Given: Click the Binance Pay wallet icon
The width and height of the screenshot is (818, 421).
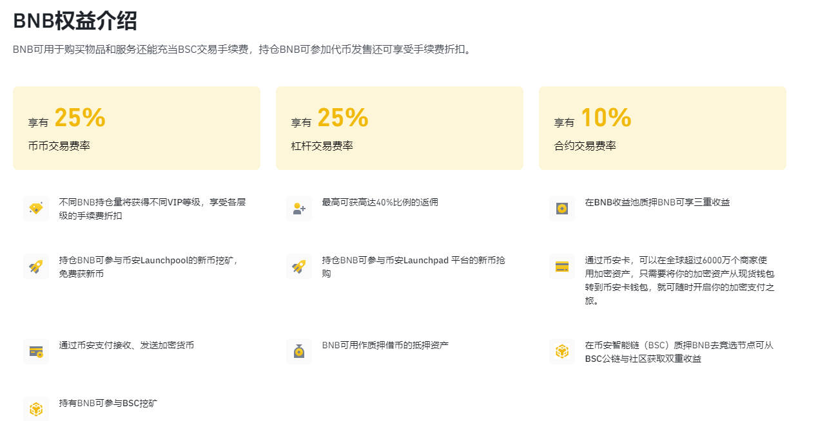Looking at the screenshot, I should point(36,351).
